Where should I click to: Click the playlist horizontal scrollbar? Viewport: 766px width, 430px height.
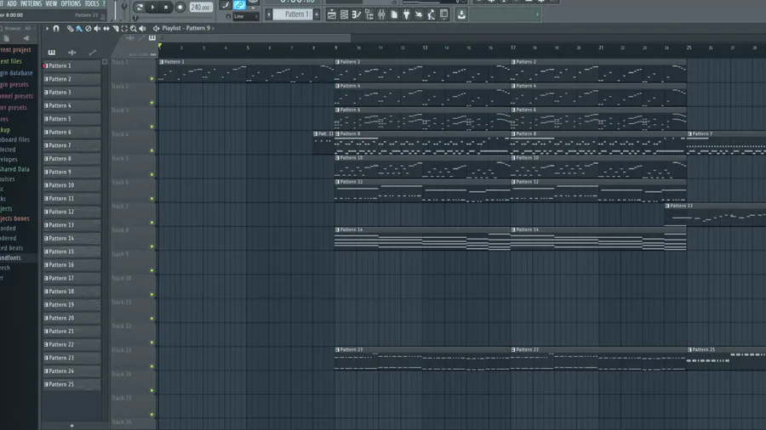[256, 38]
